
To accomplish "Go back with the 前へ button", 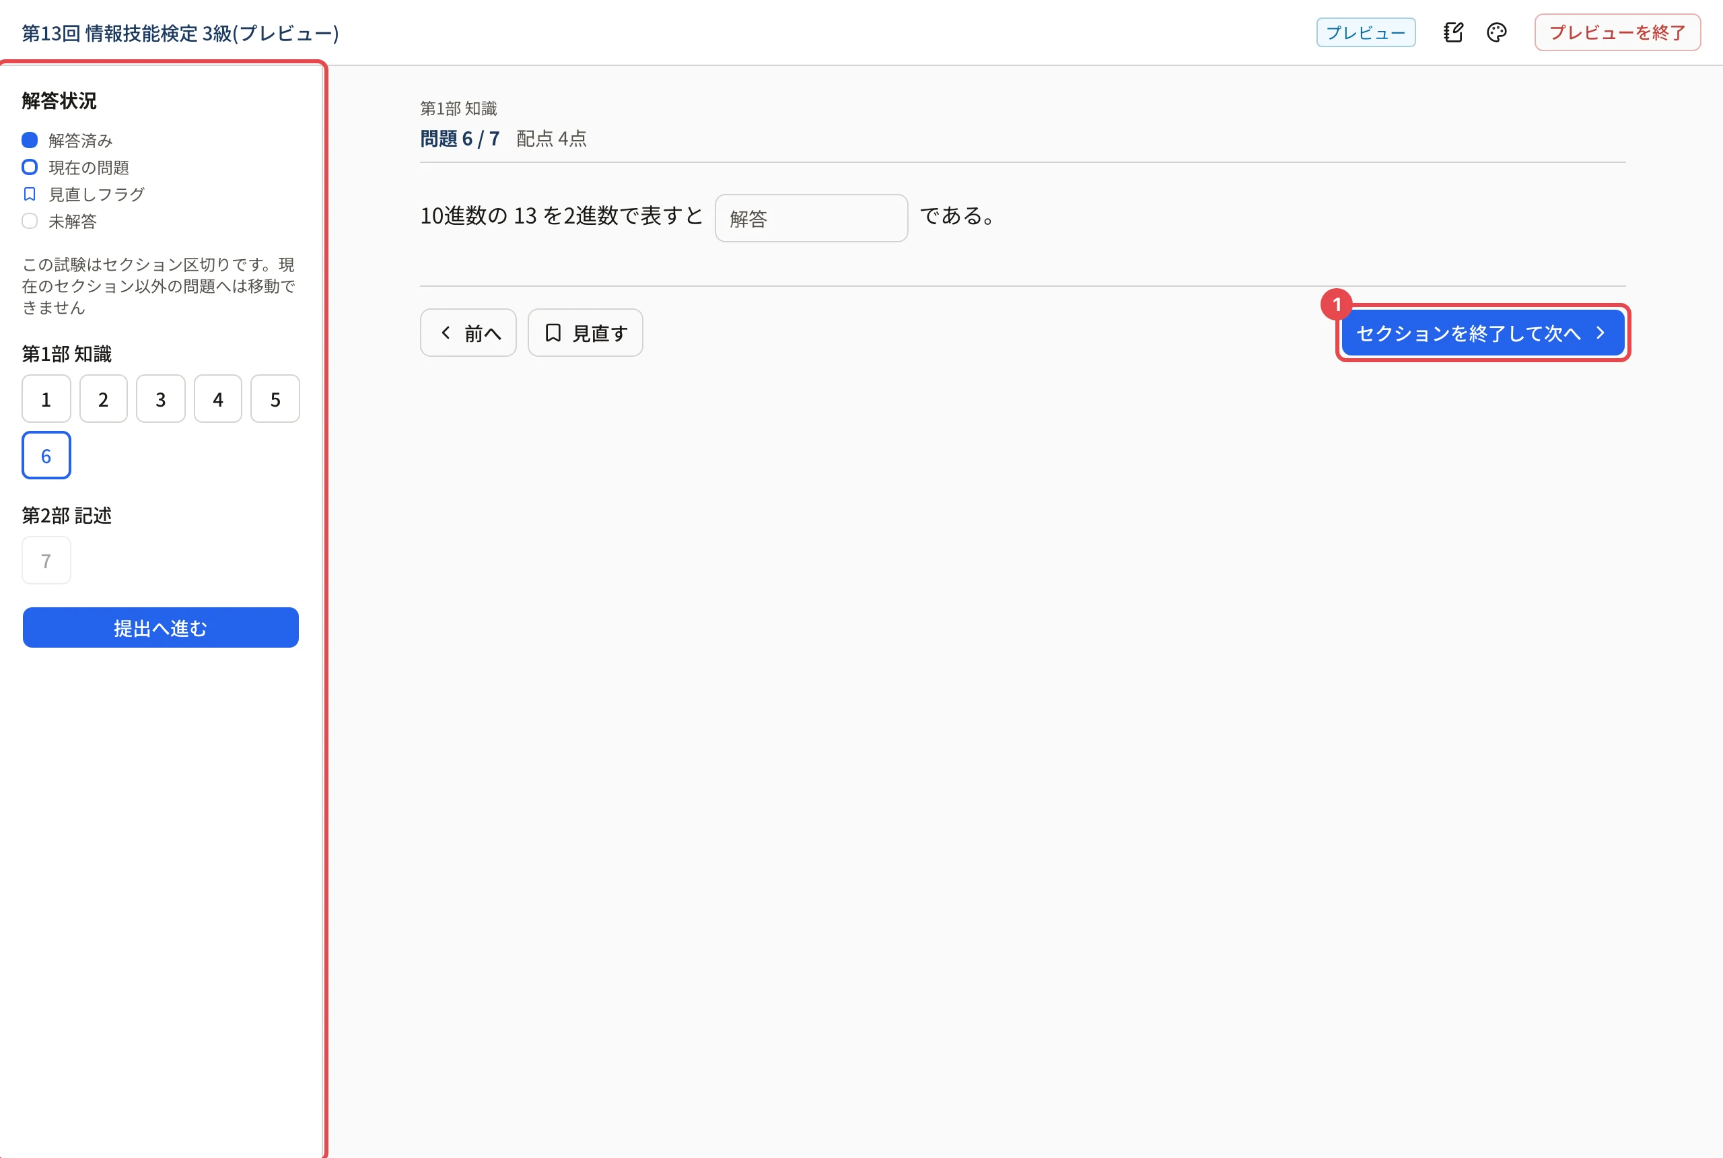I will coord(468,333).
